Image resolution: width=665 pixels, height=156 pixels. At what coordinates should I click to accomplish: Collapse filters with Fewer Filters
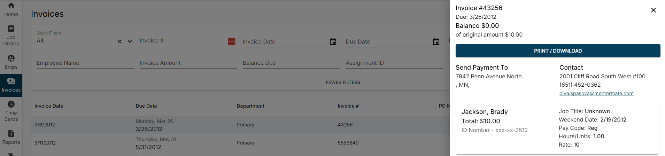pyautogui.click(x=343, y=83)
